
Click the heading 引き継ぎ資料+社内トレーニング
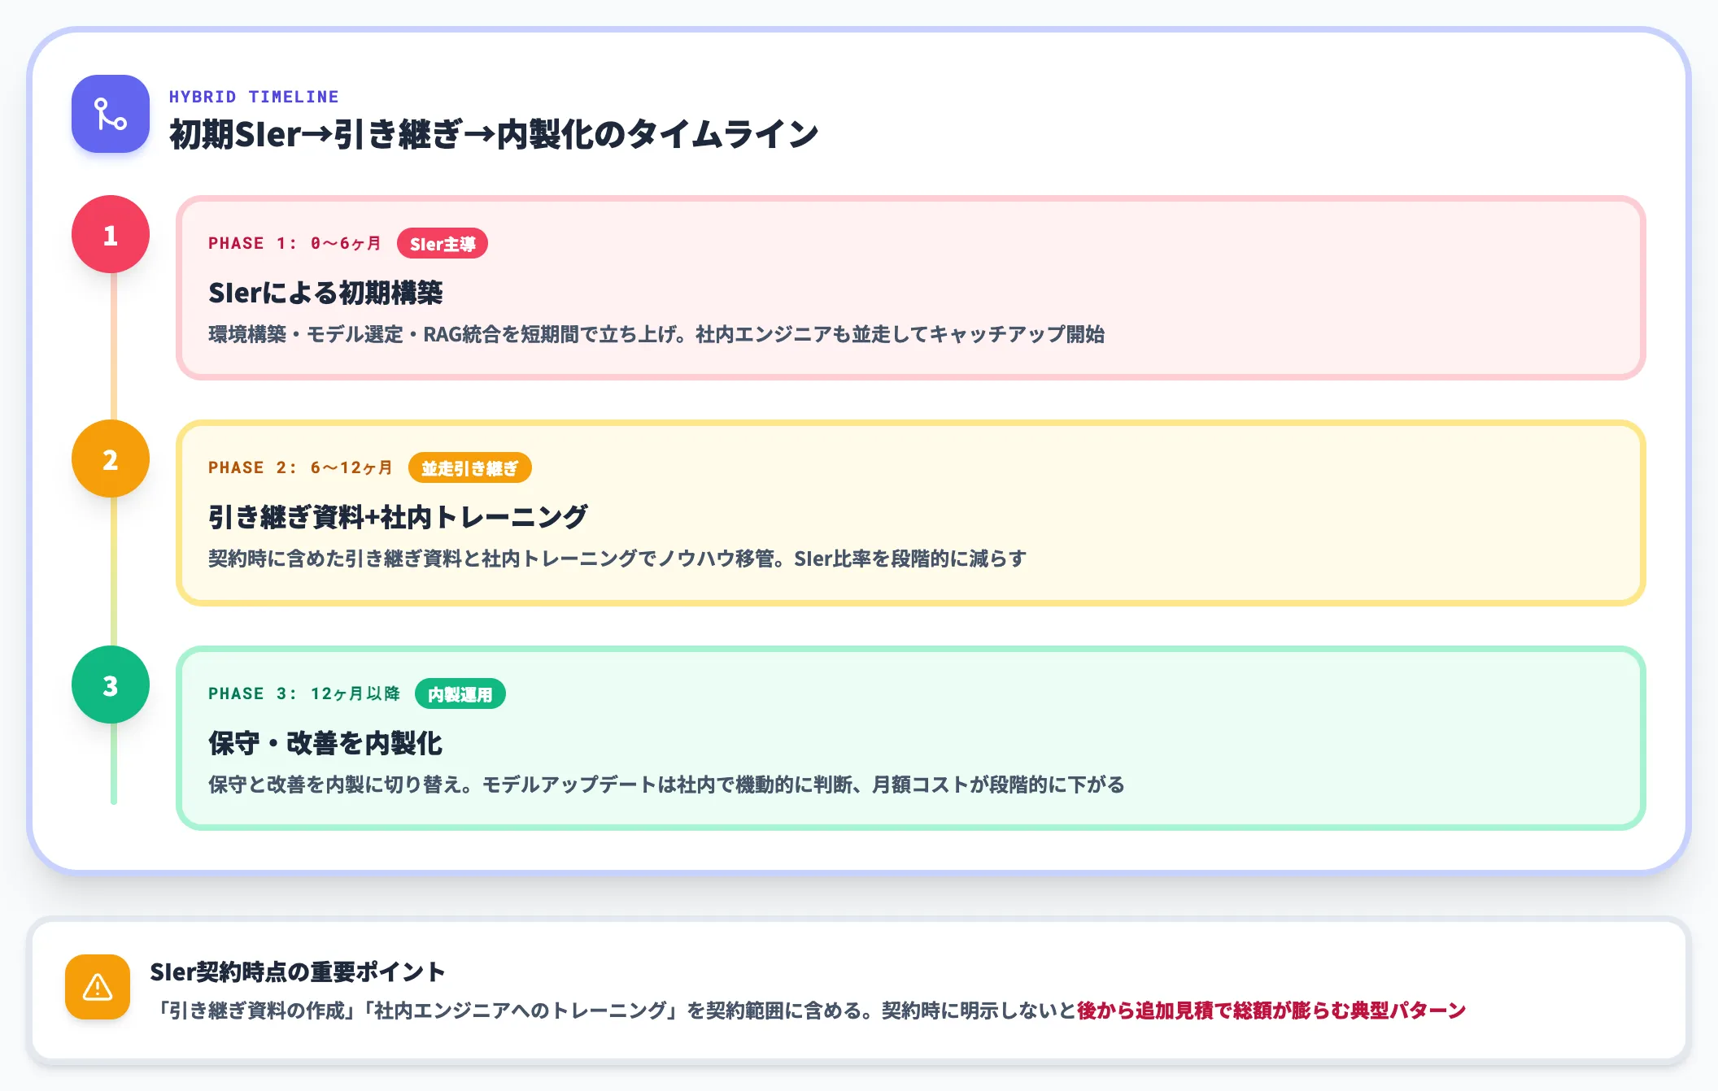pos(398,517)
